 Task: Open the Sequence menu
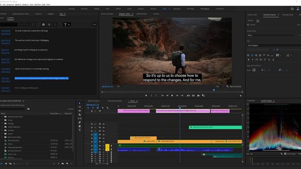click(x=10, y=5)
